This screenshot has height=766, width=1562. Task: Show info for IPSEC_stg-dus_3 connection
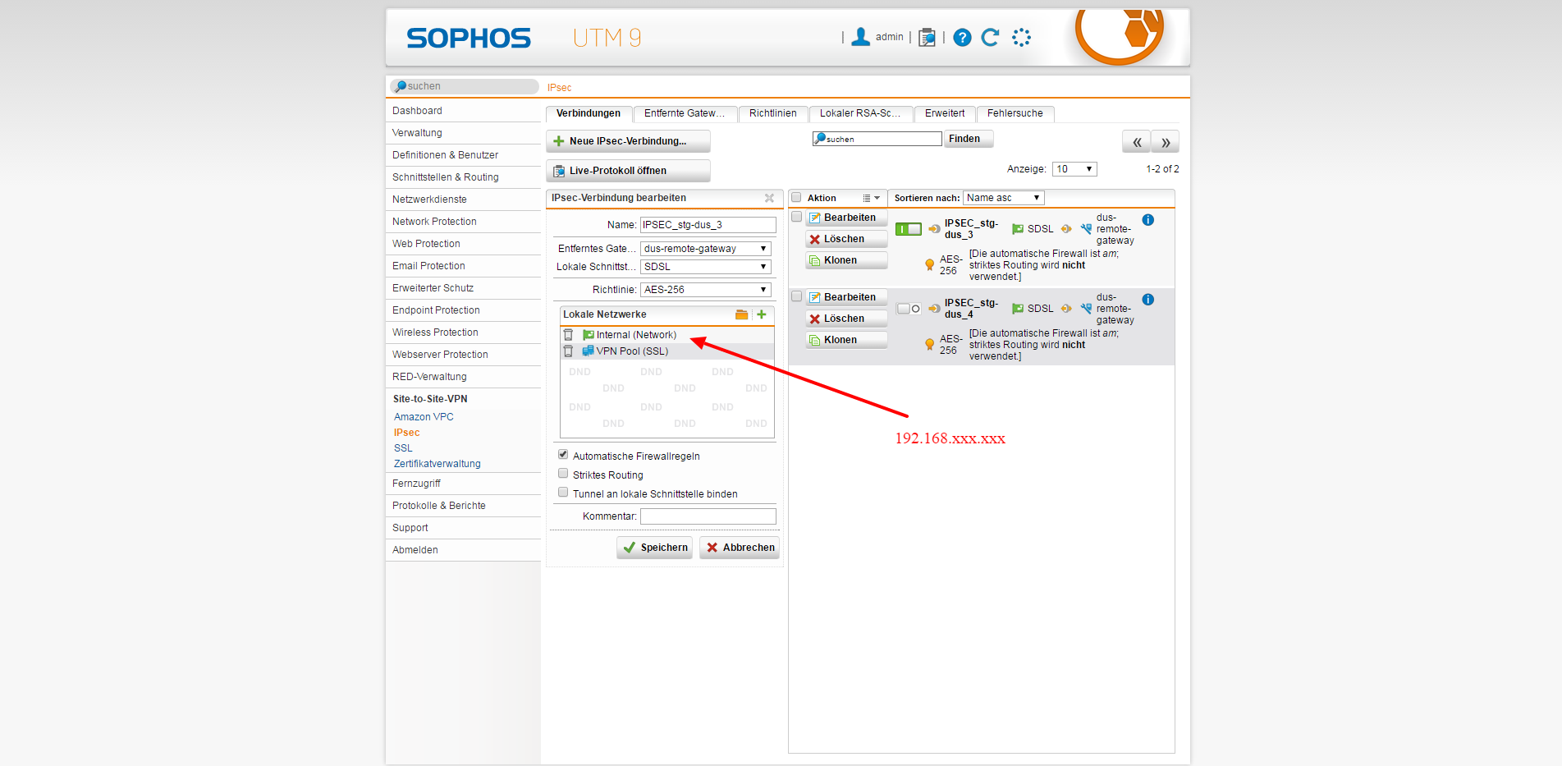1147,220
